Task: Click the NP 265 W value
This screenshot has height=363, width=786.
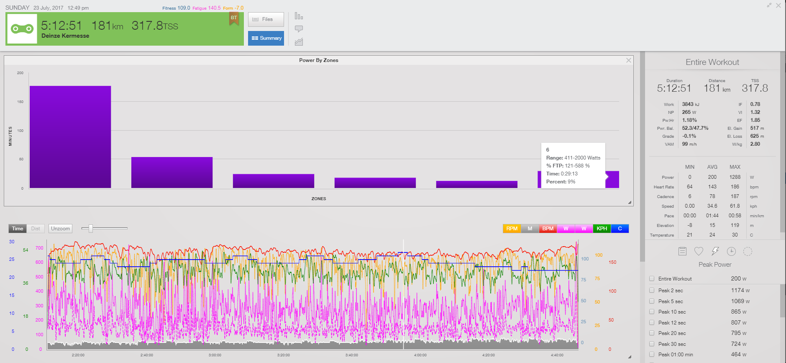Action: 689,112
